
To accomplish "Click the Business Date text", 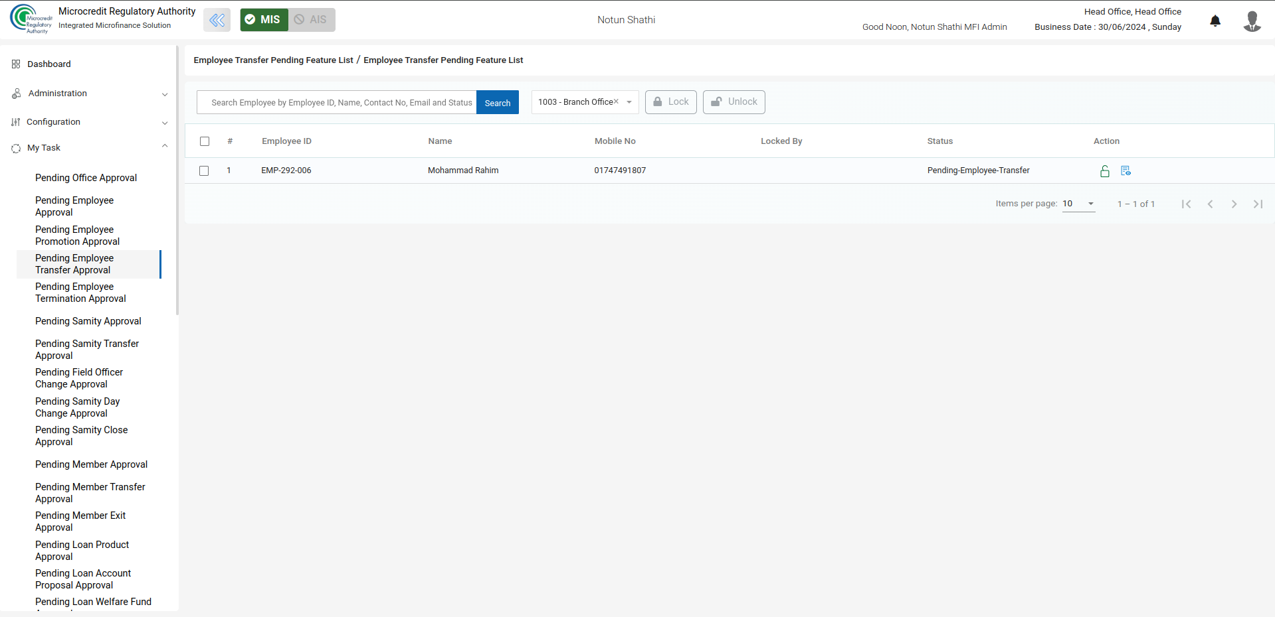I will [x=1108, y=27].
